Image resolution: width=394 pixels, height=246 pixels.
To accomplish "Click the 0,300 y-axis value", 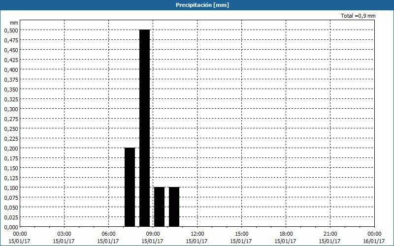I will click(x=11, y=109).
